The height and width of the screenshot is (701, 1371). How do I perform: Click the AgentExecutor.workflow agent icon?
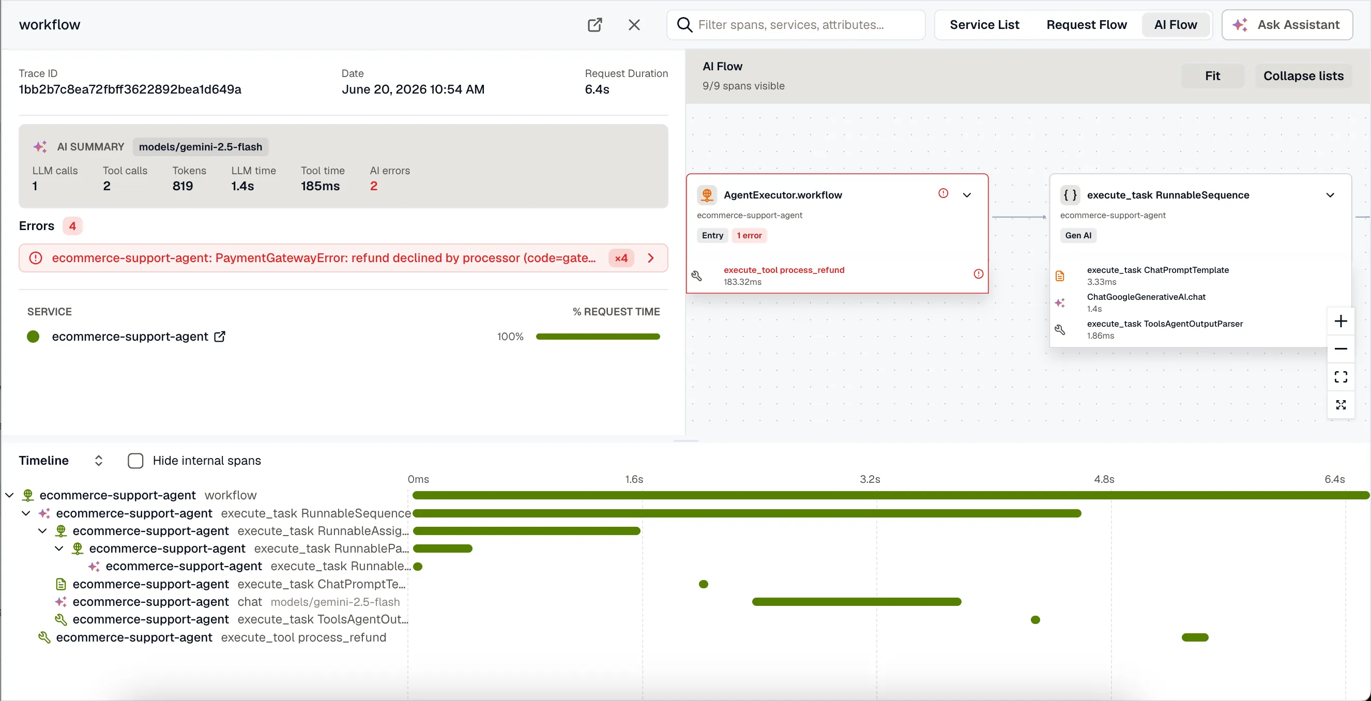coord(707,195)
